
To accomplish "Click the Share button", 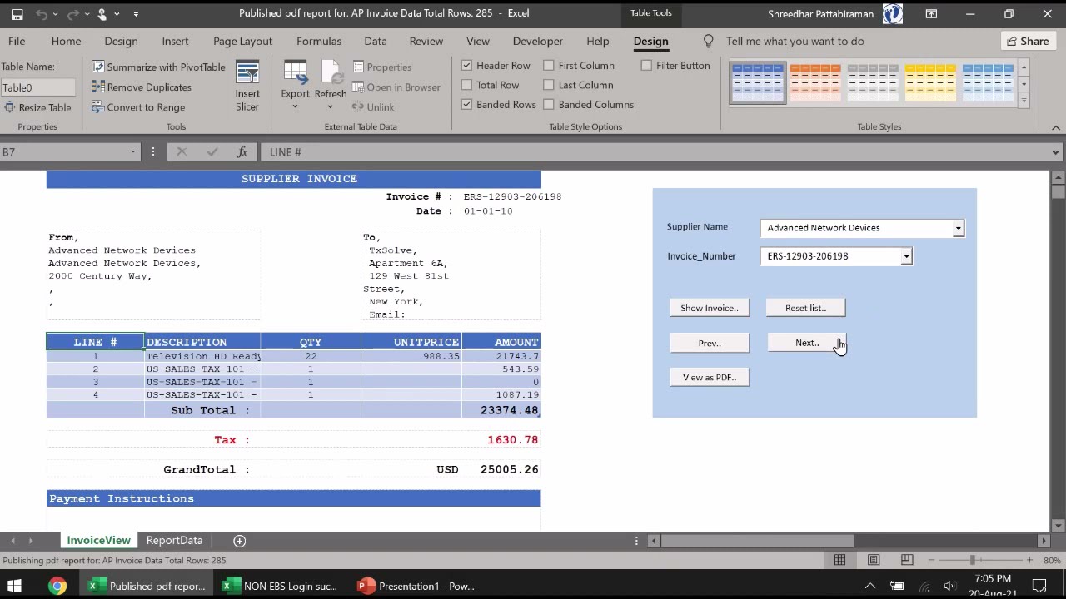I will click(x=1028, y=41).
